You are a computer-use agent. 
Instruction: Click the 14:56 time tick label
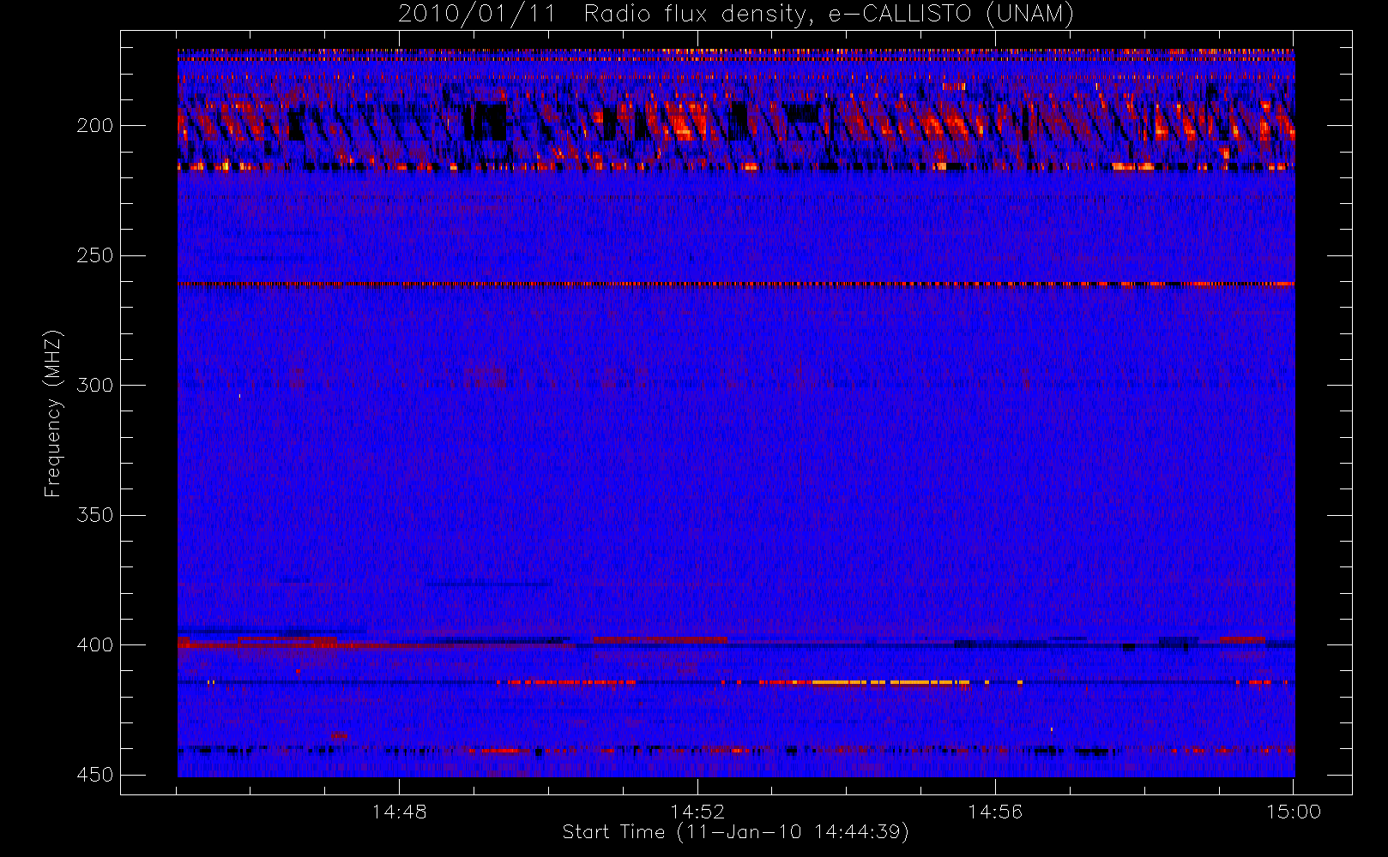[995, 812]
